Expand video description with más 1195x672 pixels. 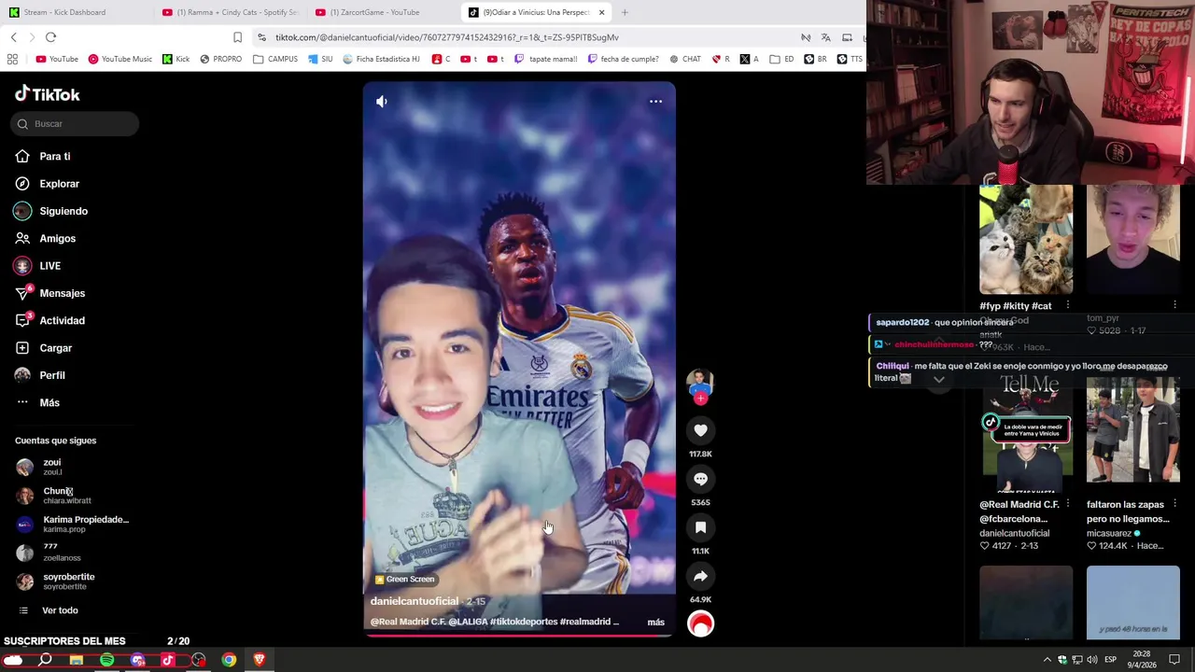point(655,622)
